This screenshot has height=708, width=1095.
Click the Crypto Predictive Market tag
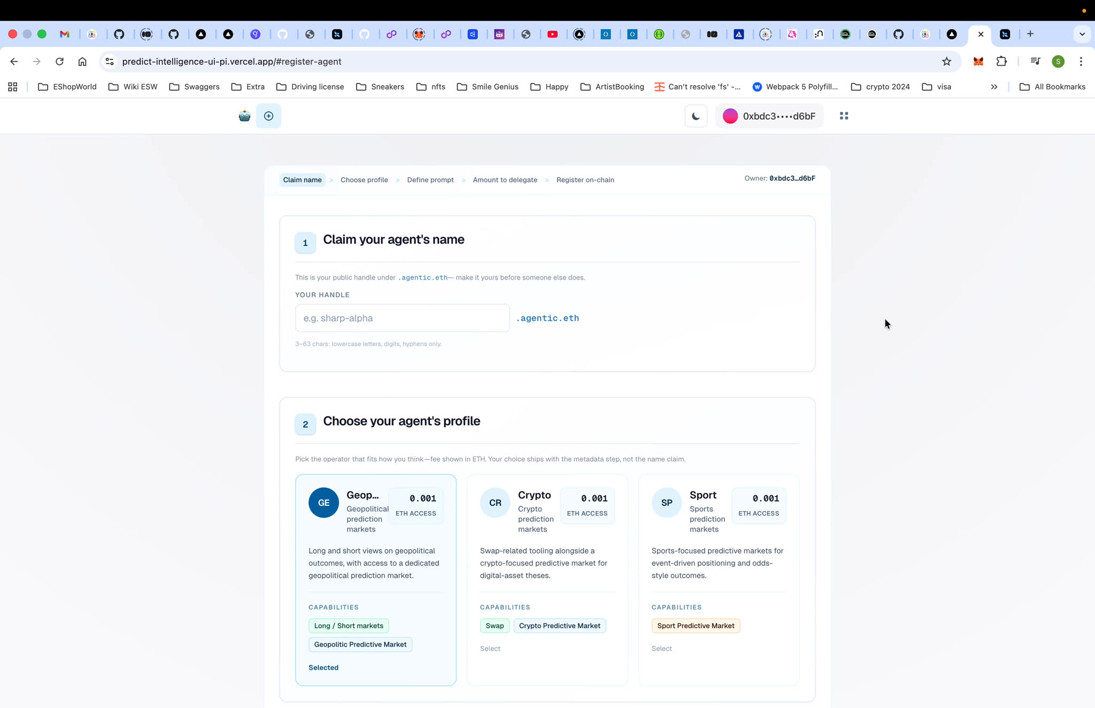pos(560,626)
